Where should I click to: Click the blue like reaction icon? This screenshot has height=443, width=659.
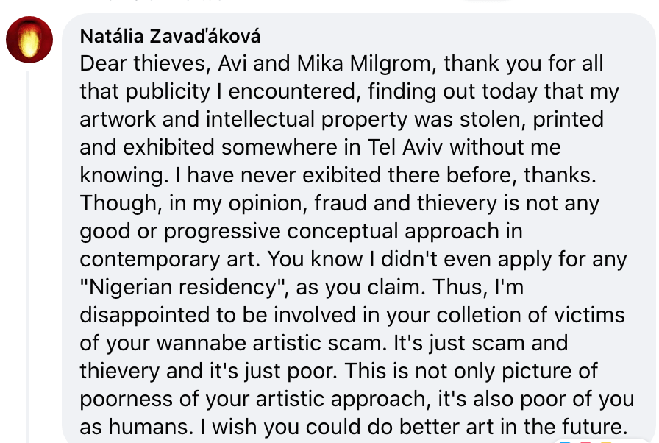point(565,440)
